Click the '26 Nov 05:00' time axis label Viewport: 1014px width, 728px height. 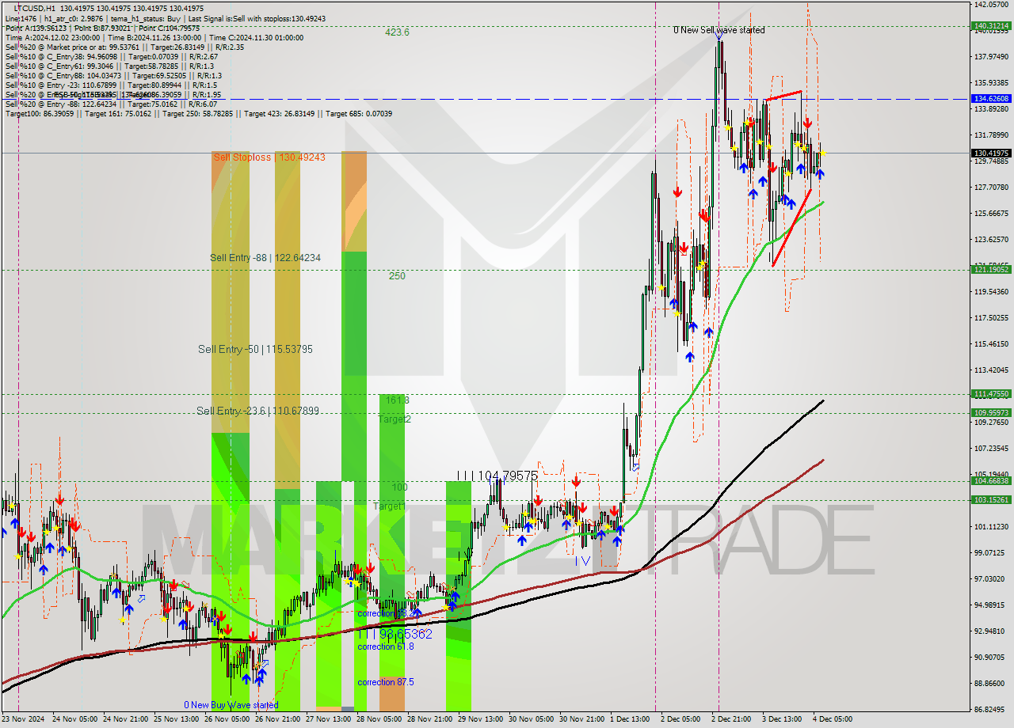(227, 719)
